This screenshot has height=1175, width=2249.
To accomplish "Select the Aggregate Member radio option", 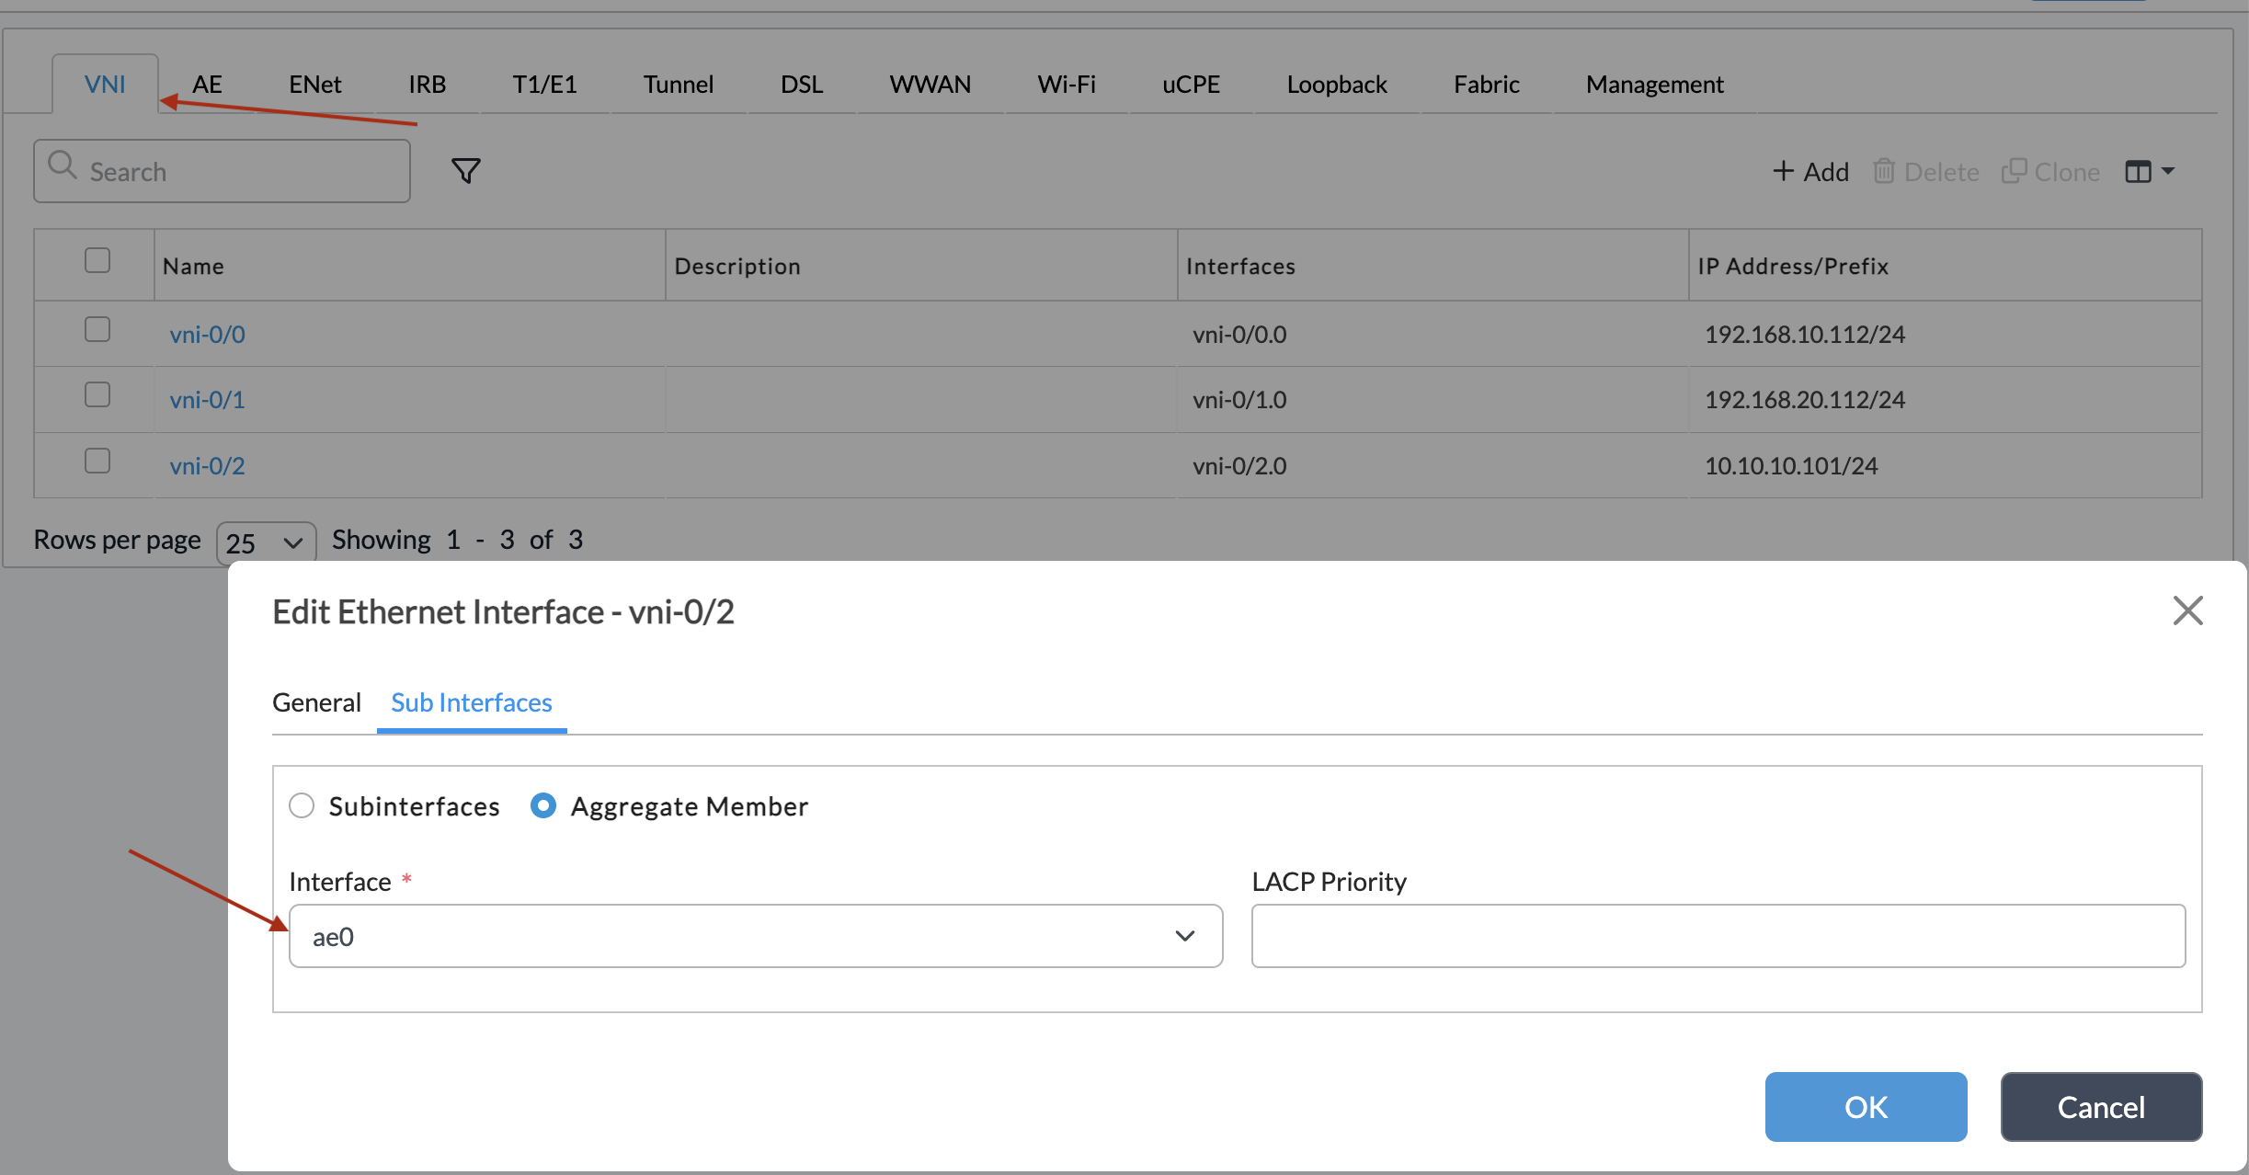I will click(x=543, y=806).
